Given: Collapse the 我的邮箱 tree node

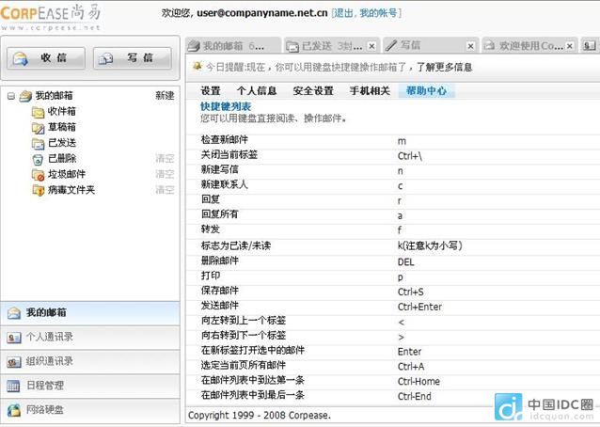Looking at the screenshot, I should 9,96.
